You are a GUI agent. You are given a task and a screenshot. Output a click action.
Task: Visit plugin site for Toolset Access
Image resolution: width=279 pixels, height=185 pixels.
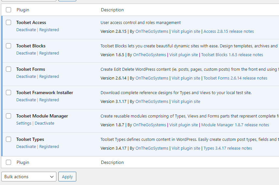pos(186,31)
